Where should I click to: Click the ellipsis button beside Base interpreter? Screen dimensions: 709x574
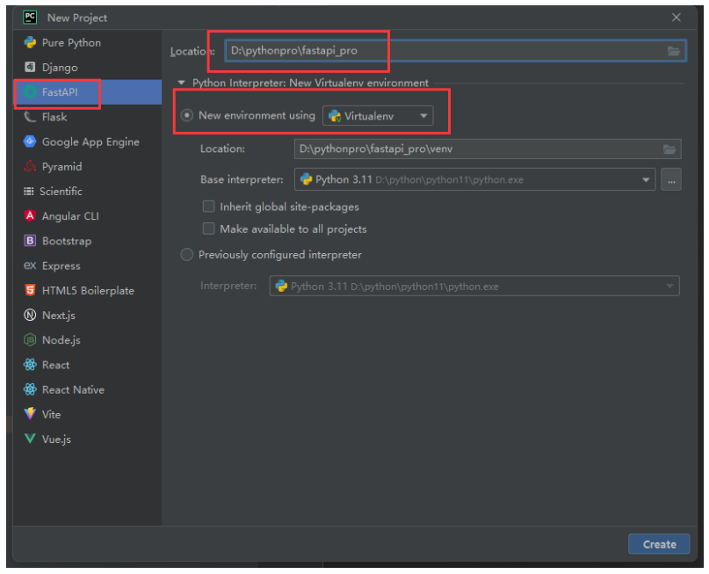(671, 180)
